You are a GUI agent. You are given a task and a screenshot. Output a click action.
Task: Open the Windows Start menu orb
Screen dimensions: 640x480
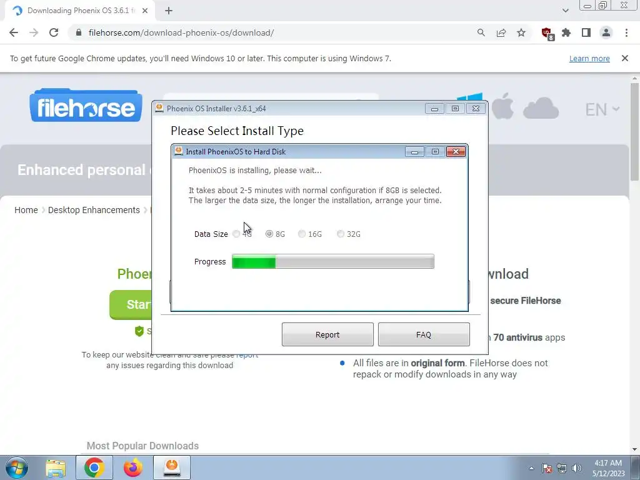coord(17,467)
